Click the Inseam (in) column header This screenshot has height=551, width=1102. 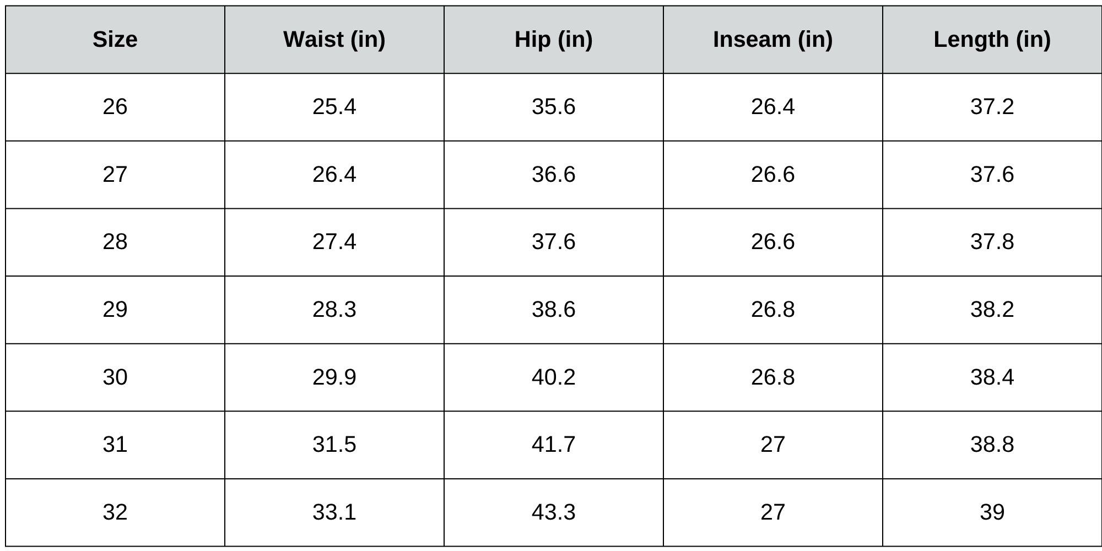773,40
